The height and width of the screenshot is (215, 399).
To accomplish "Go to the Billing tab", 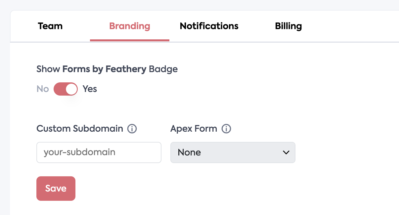I will [x=288, y=26].
